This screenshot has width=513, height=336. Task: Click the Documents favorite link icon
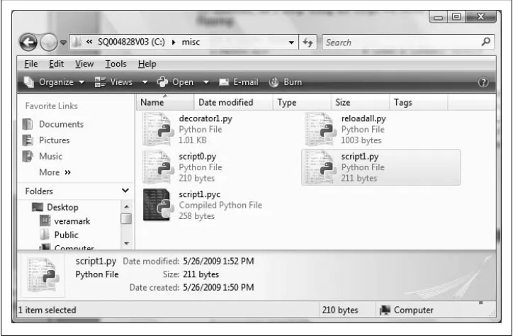click(x=28, y=124)
